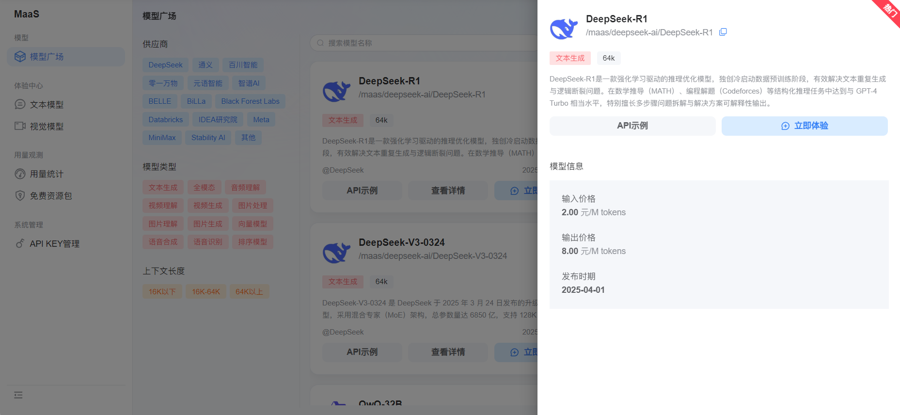
Task: Click the 免费资源包 shield icon
Action: click(x=20, y=195)
